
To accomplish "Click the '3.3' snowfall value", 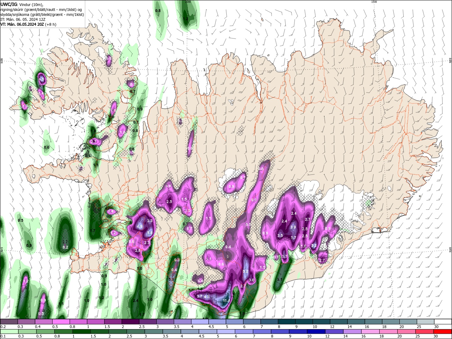I will click(149, 221).
